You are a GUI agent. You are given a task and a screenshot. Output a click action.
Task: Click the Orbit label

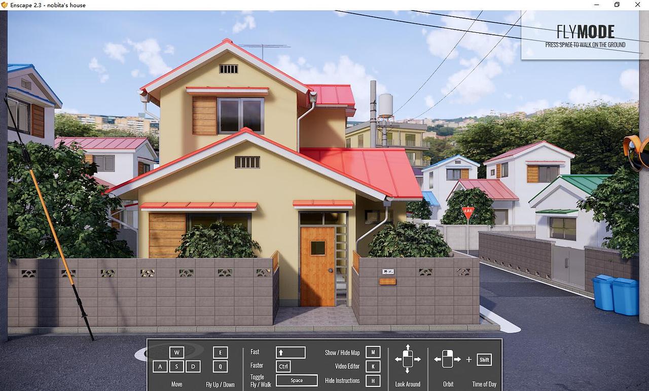pyautogui.click(x=448, y=384)
